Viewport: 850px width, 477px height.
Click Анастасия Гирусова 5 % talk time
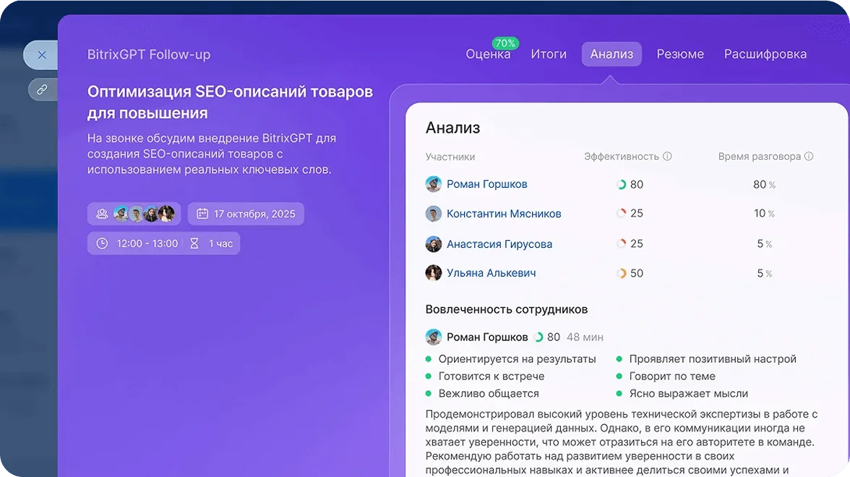(765, 244)
